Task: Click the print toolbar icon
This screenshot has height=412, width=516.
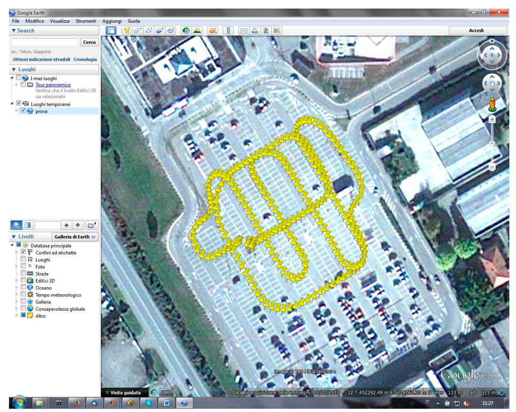Action: point(255,30)
